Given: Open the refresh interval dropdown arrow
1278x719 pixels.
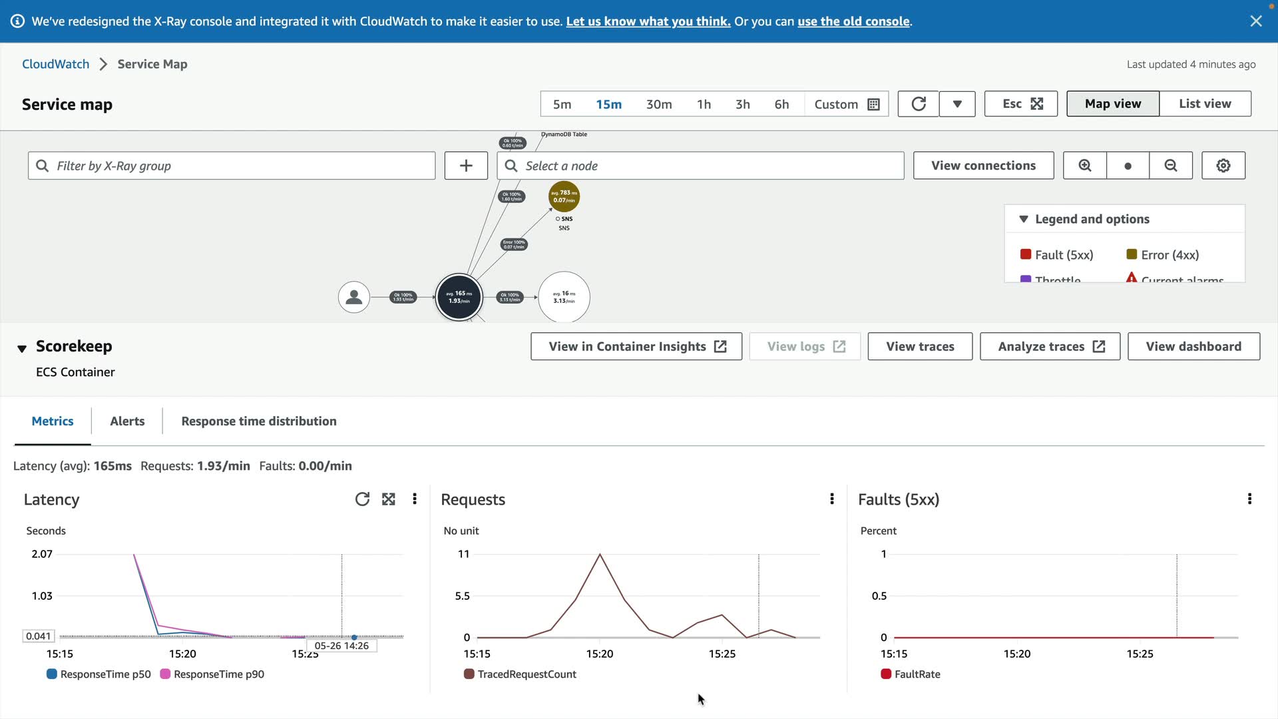Looking at the screenshot, I should 957,104.
